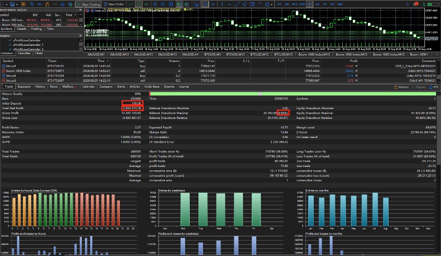Open the strategy tester bag icon
This screenshot has height=256, width=441.
click(x=47, y=4)
